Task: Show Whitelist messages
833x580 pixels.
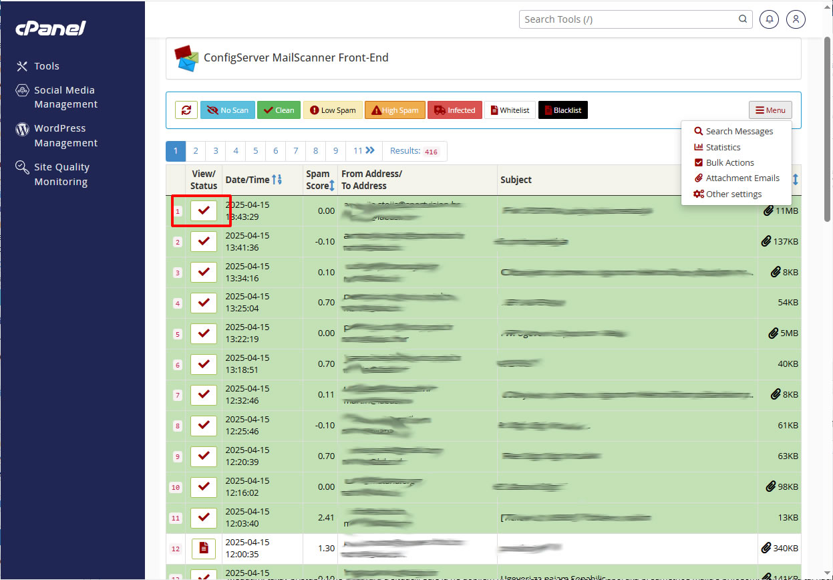Action: [x=510, y=110]
